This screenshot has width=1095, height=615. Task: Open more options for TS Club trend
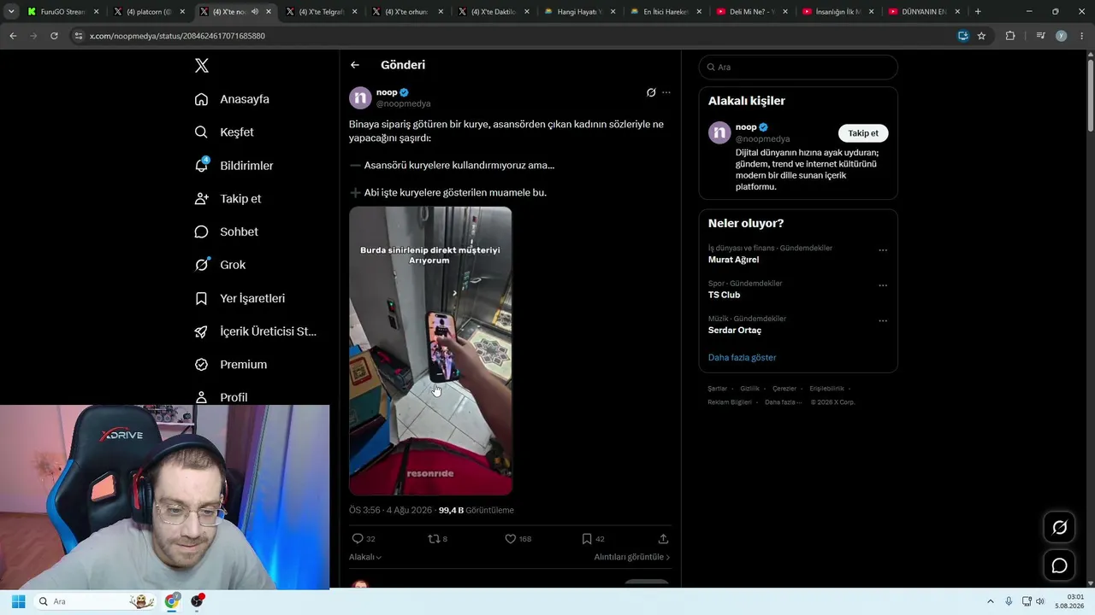click(x=883, y=285)
